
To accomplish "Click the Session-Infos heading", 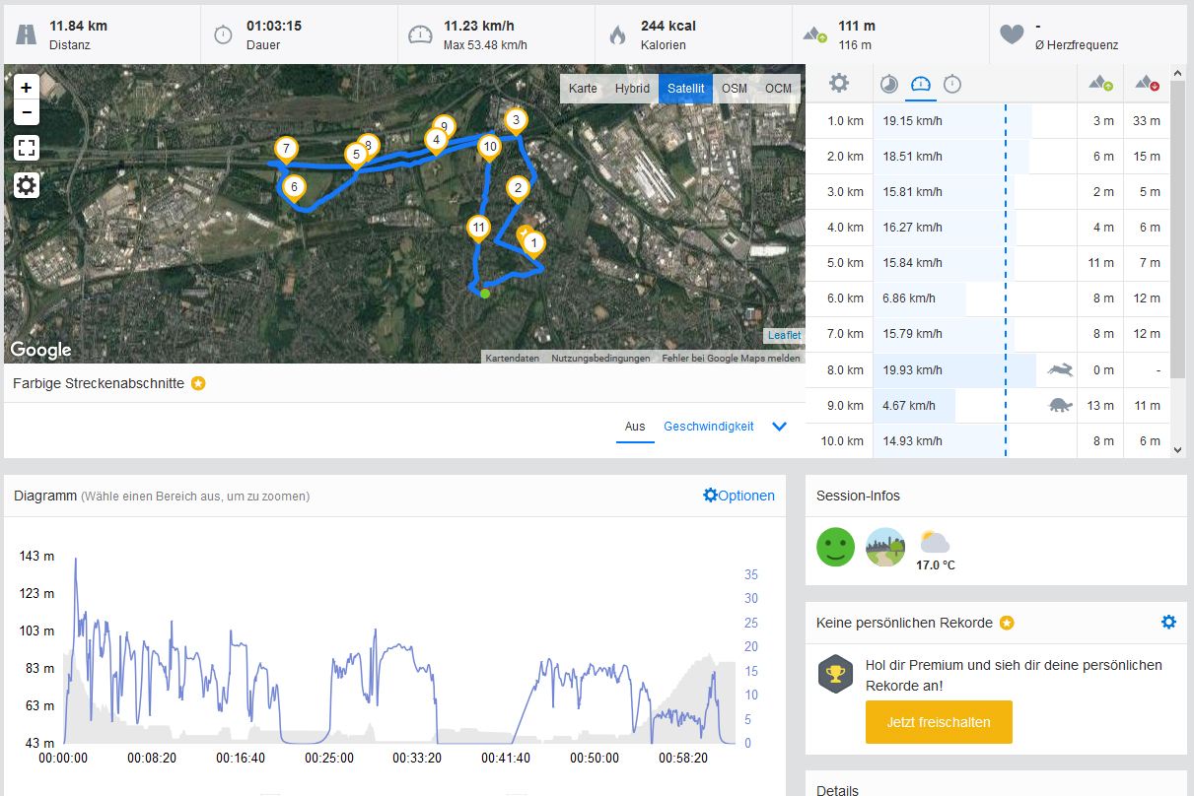I will pyautogui.click(x=858, y=496).
